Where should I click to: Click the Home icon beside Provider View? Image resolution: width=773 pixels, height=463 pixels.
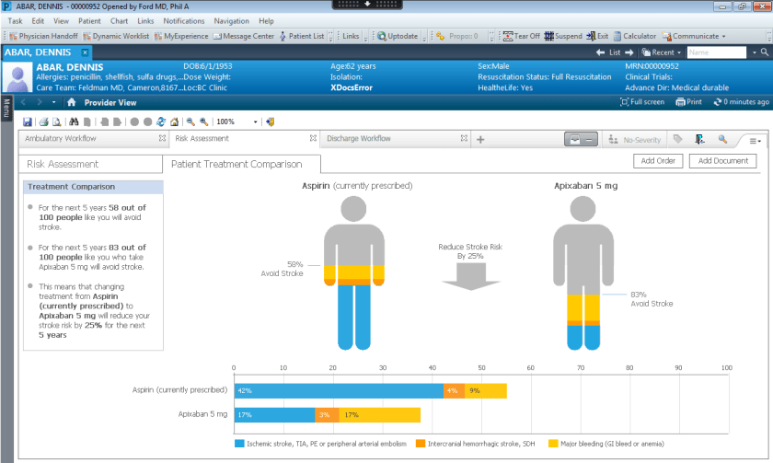click(x=72, y=102)
